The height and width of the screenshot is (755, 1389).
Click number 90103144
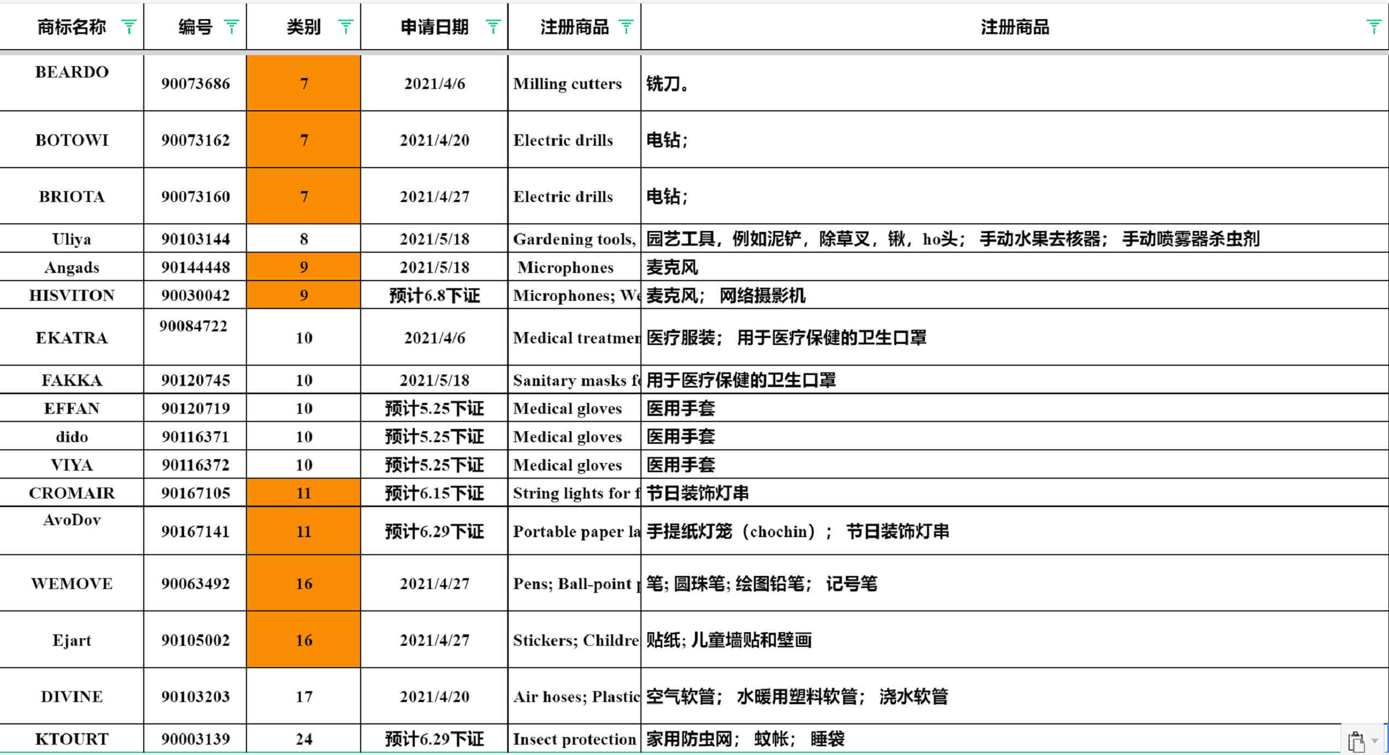point(195,239)
